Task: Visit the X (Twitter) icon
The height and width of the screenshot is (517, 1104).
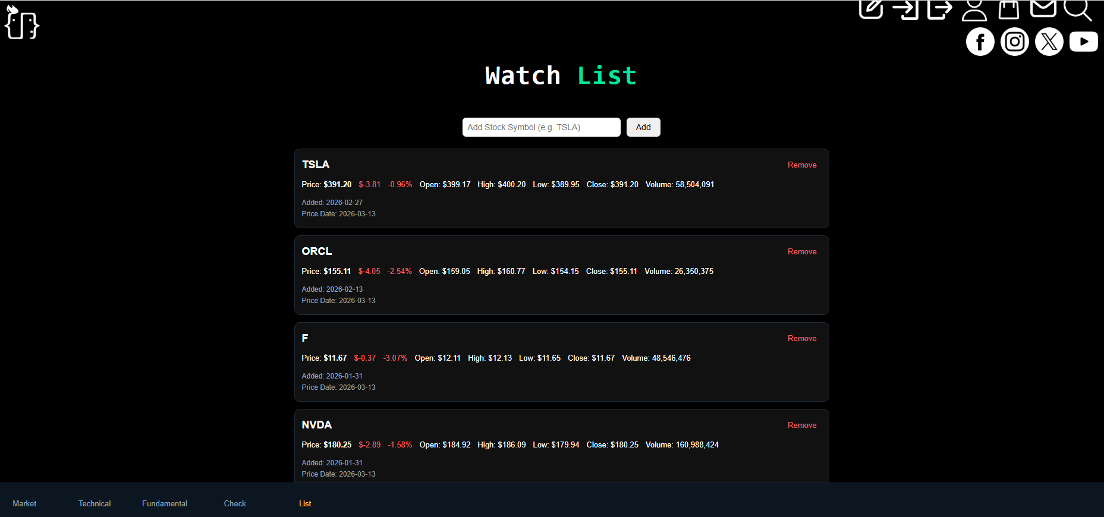Action: coord(1049,42)
